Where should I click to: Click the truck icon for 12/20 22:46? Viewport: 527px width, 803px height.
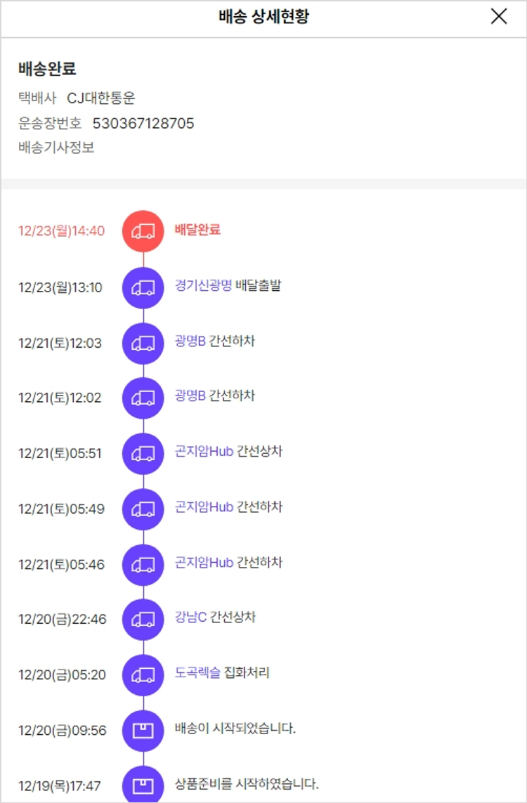[143, 619]
